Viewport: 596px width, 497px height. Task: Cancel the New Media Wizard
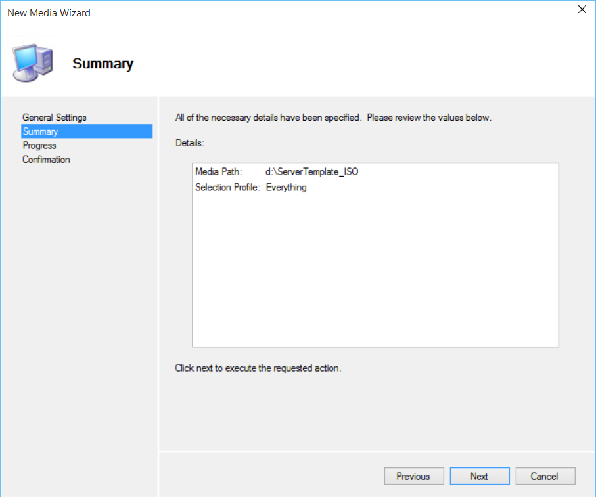[x=545, y=476]
